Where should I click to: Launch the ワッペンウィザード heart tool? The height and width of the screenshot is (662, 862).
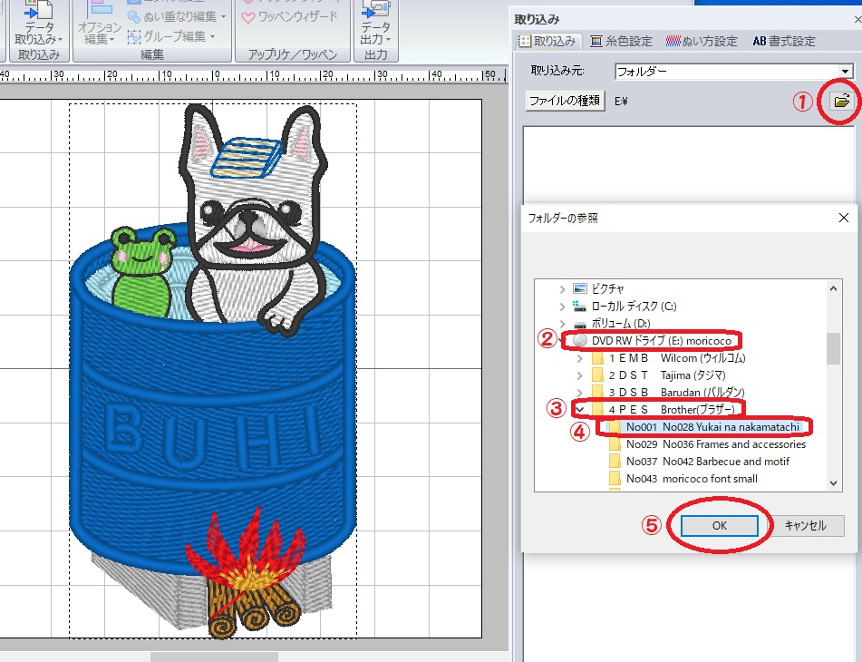point(290,17)
